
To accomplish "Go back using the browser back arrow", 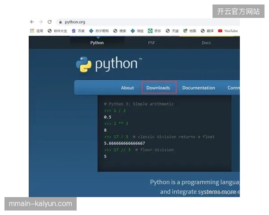I will pos(32,22).
